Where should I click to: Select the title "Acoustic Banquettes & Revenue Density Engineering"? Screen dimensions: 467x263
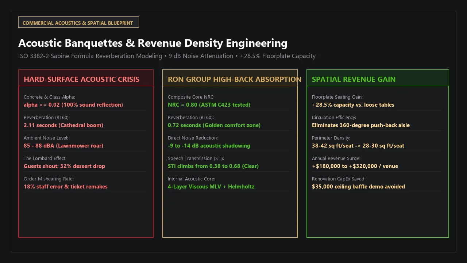153,43
